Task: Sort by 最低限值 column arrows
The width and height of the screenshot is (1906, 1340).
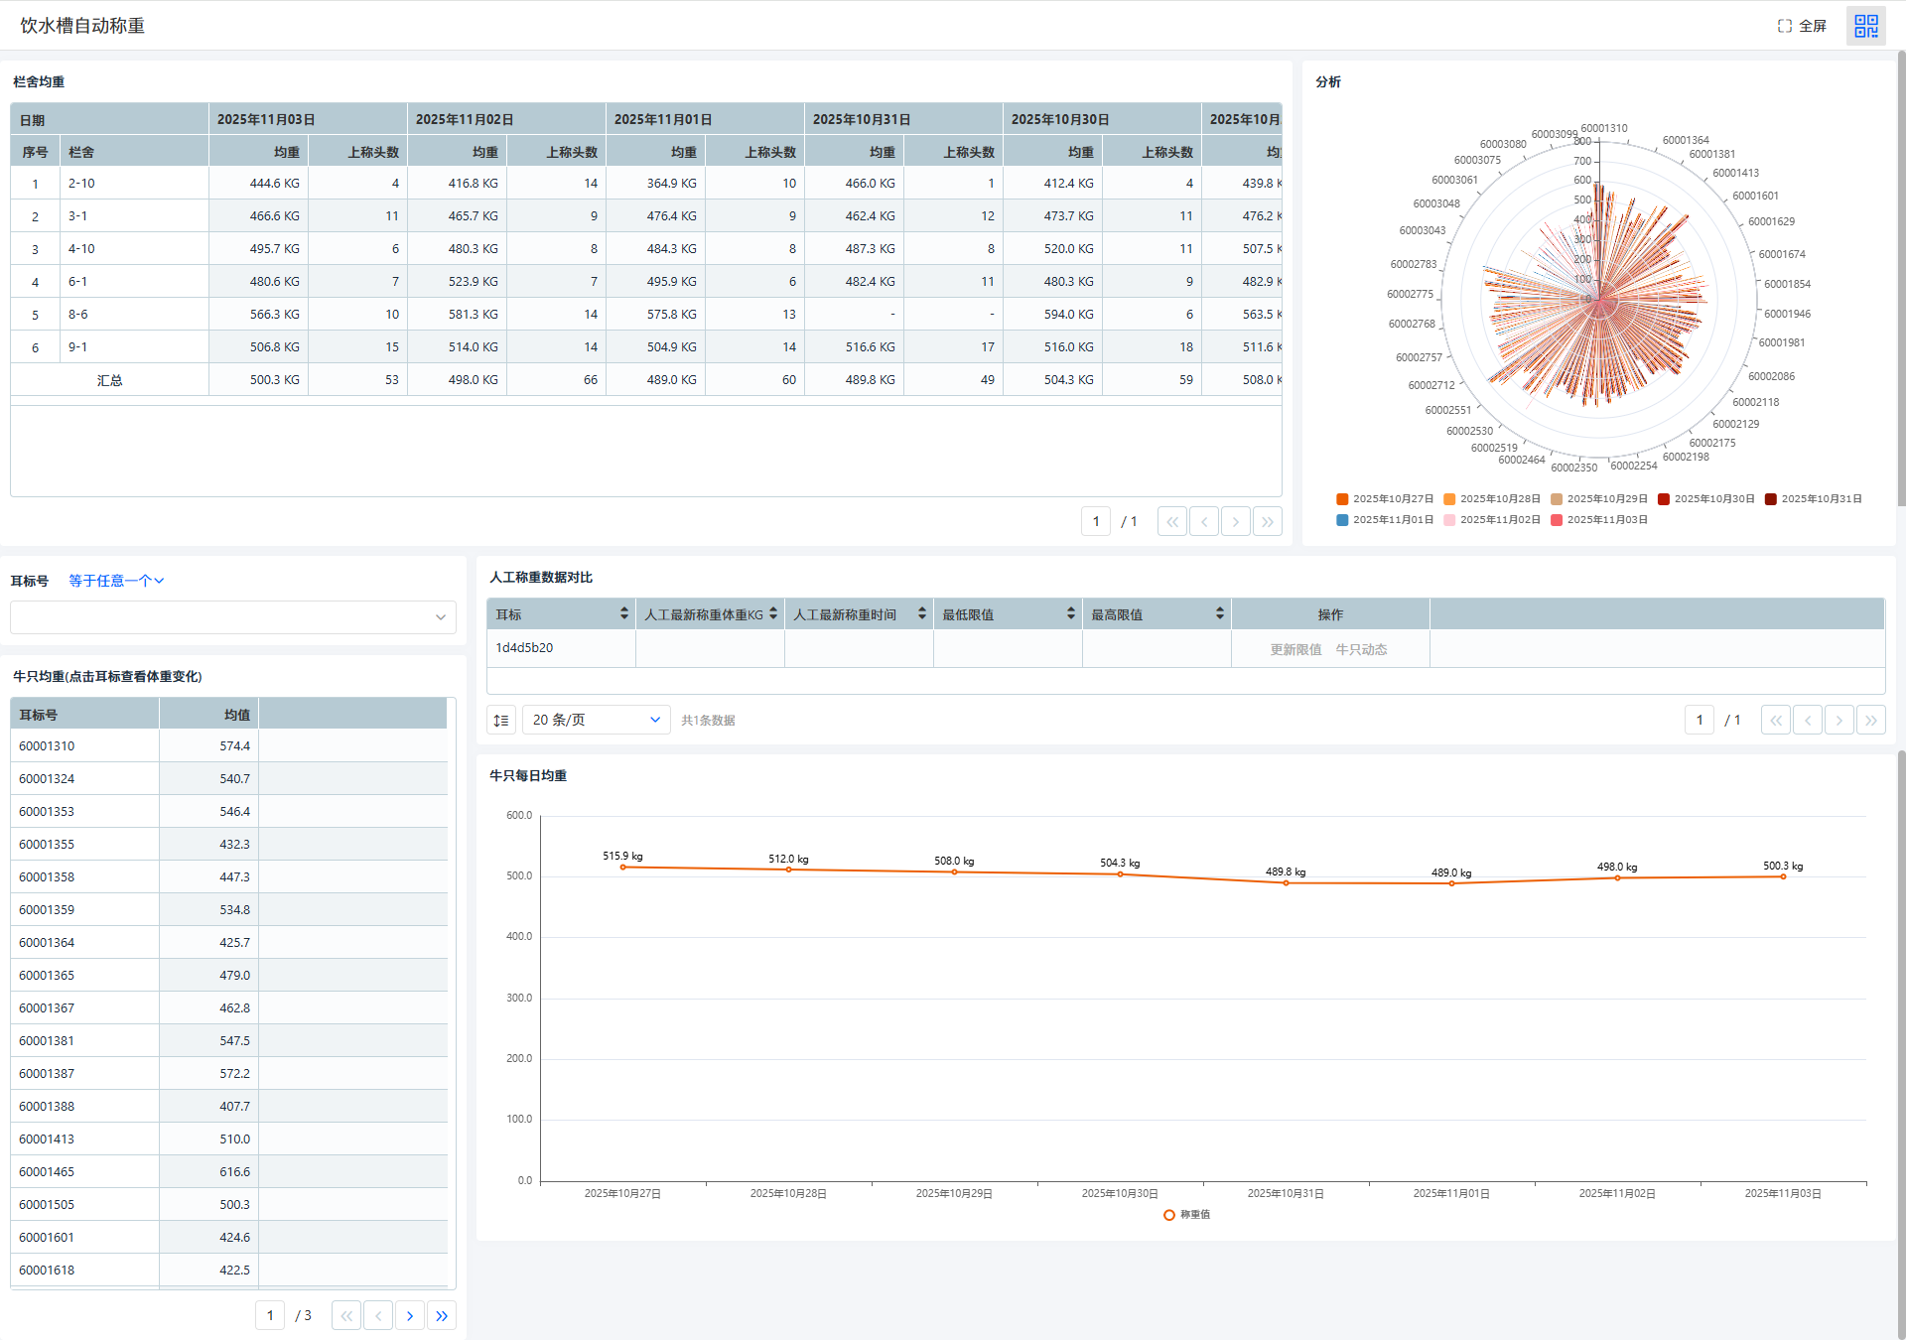Action: click(1070, 613)
